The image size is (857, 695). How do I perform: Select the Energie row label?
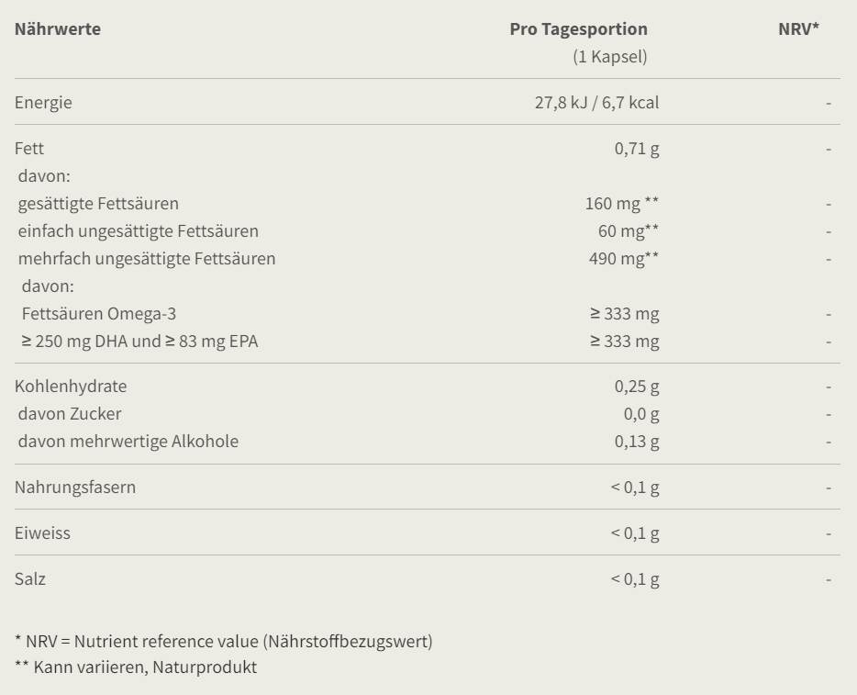[43, 103]
